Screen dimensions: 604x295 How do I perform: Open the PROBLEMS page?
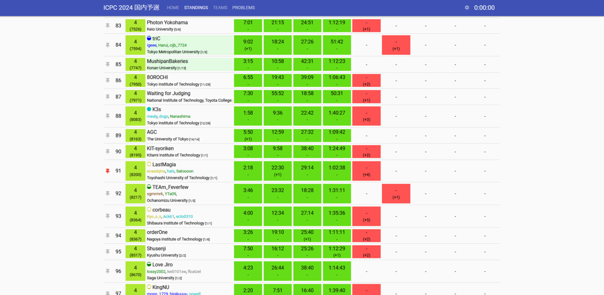point(244,8)
